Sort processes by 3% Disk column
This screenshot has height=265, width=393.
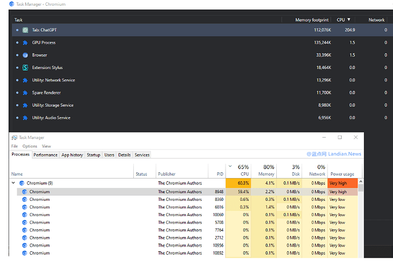(289, 171)
